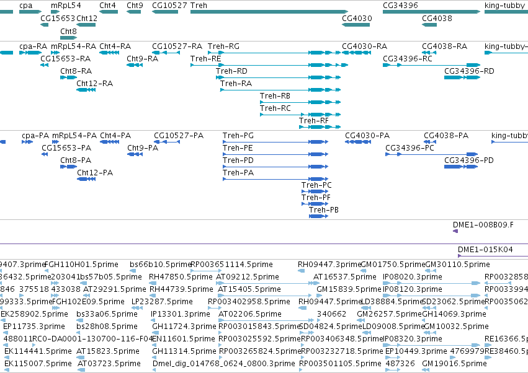The height and width of the screenshot is (373, 528).
Task: Click the Treh-PB protein label
Action: (324, 210)
